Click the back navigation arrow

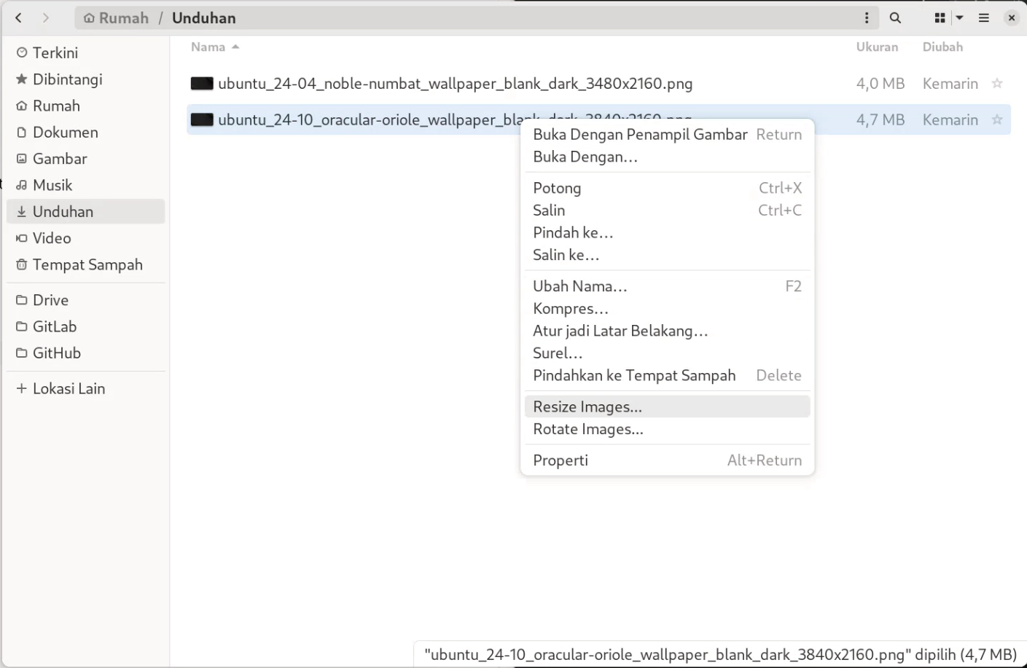[x=19, y=17]
